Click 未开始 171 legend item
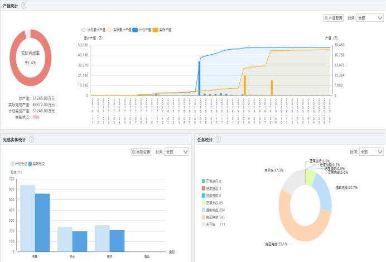This screenshot has height=262, width=386. 214,223
